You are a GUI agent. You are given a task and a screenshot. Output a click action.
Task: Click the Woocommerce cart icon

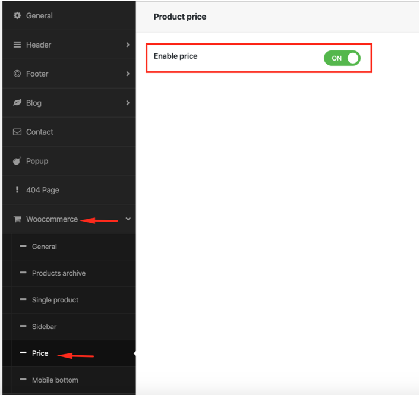point(17,219)
